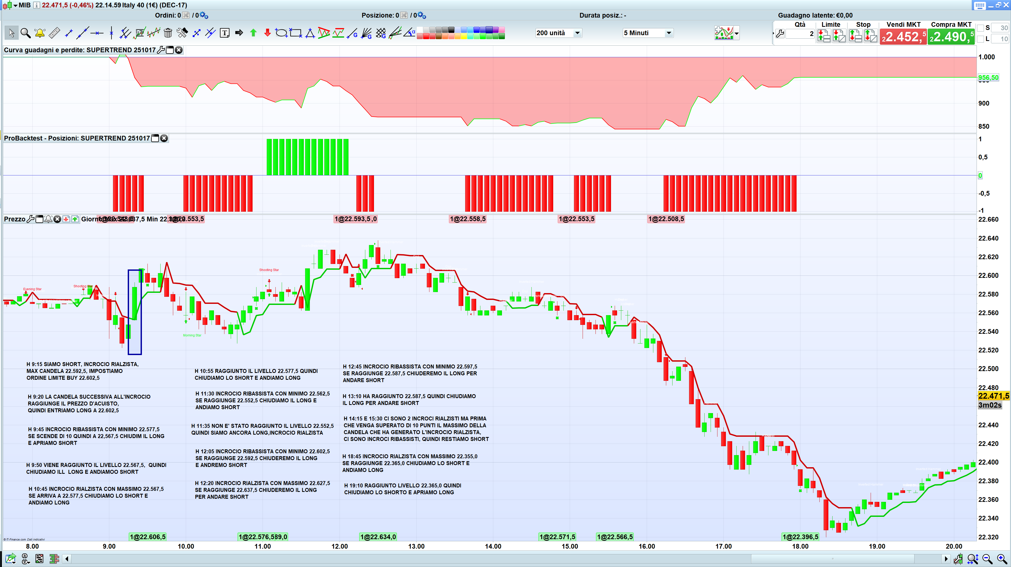
Task: Close the ProBacktest Posizioni panel
Action: pyautogui.click(x=165, y=138)
